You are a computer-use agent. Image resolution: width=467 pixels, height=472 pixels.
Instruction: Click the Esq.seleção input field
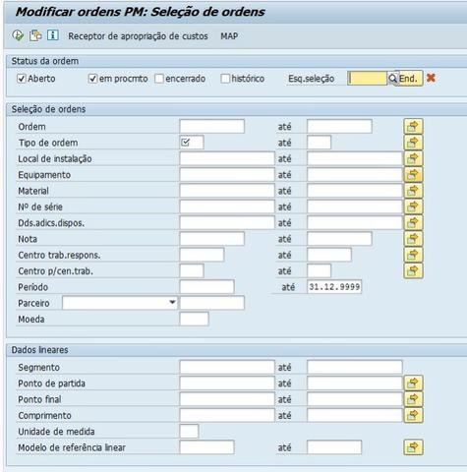(367, 79)
